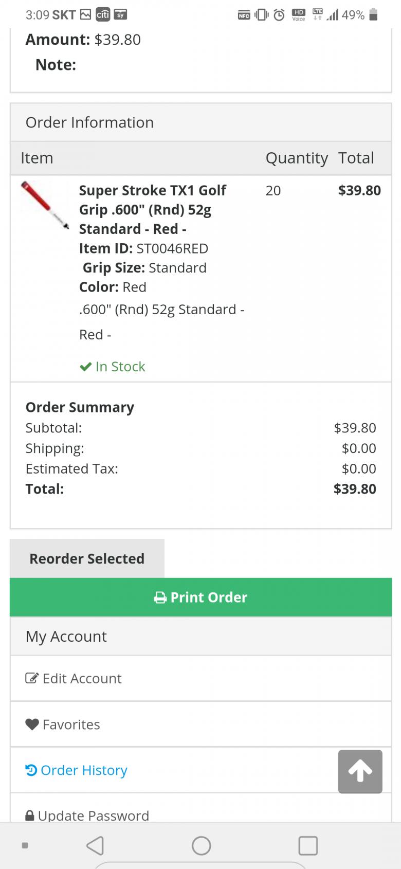Tap the Update Password lock icon
Screen dimensions: 401x869
click(30, 816)
